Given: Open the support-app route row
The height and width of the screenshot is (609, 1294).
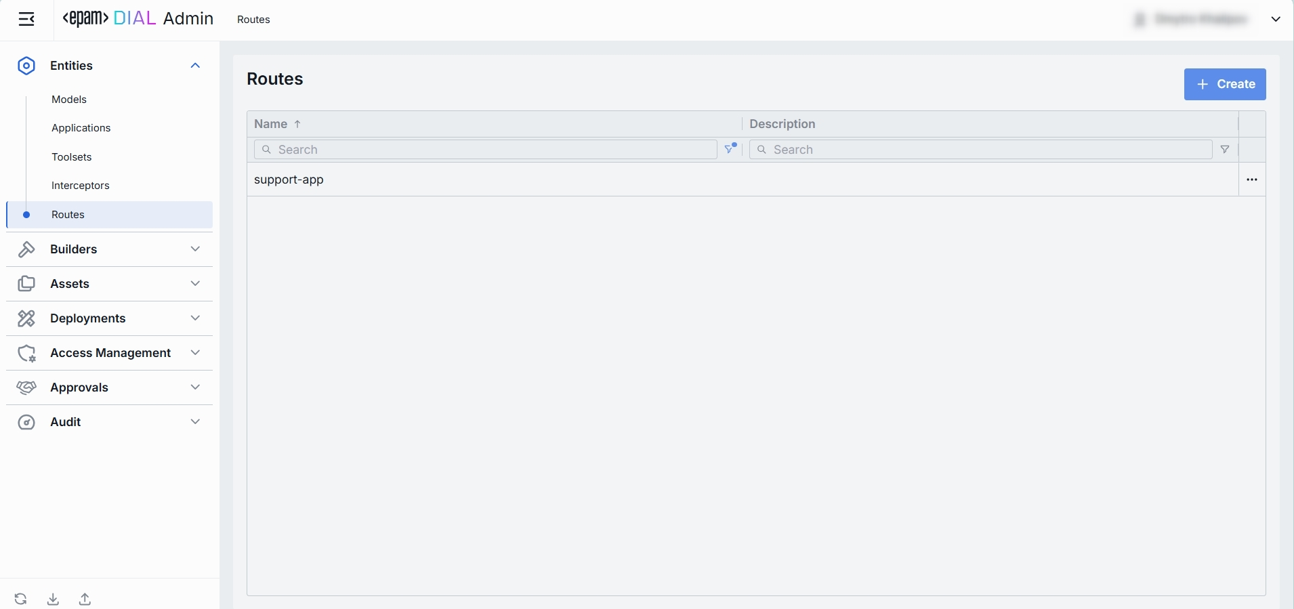Looking at the screenshot, I should (x=289, y=180).
